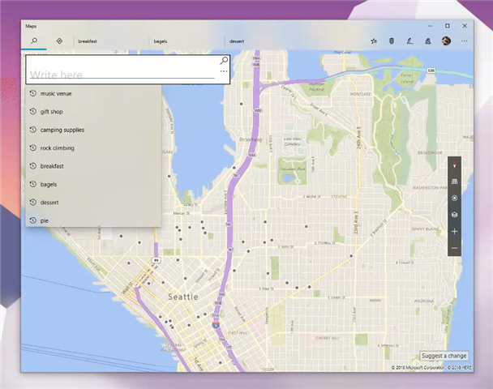This screenshot has height=389, width=493.
Task: Click the Suggest a change button
Action: [x=444, y=356]
